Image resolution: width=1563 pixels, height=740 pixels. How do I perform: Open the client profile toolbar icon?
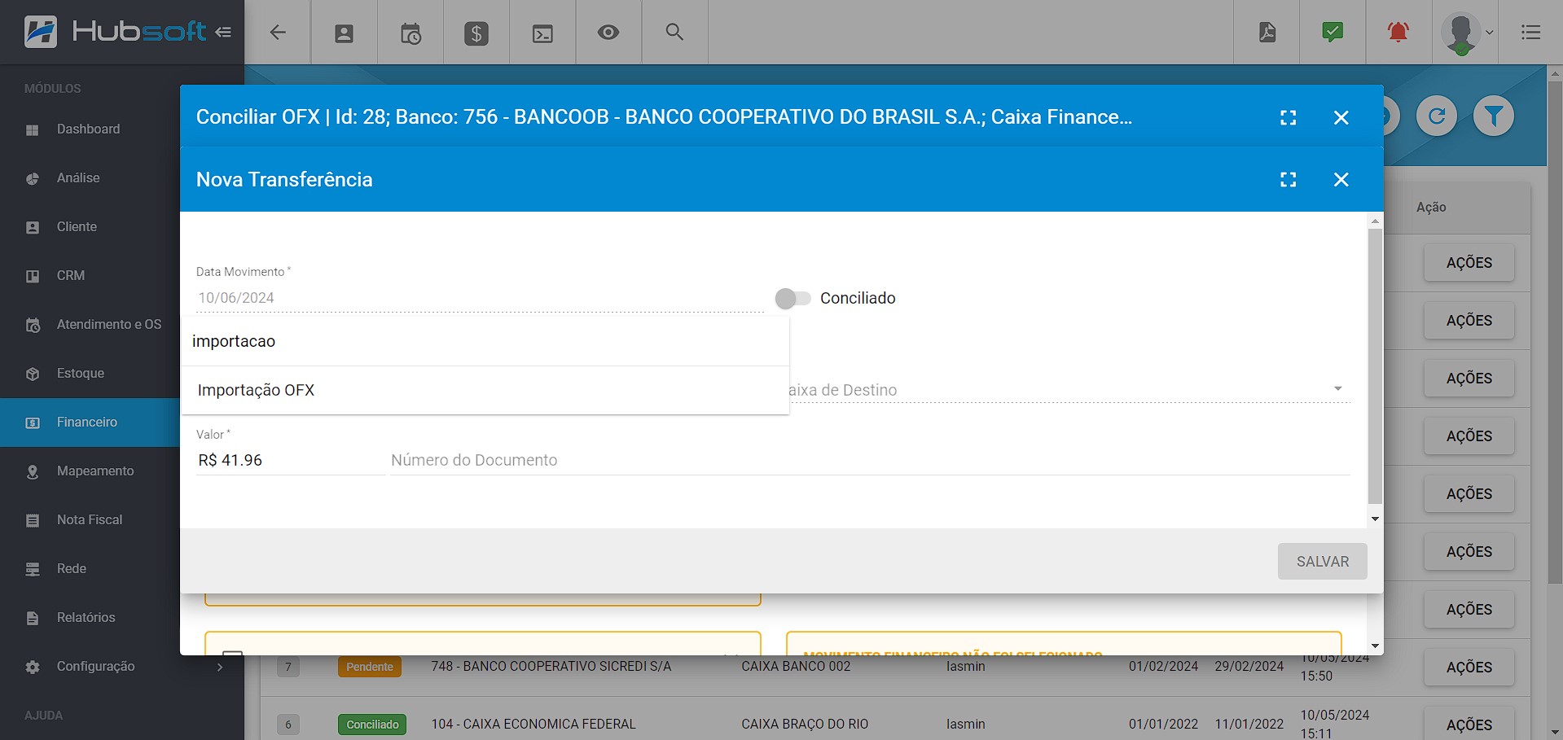click(x=344, y=33)
